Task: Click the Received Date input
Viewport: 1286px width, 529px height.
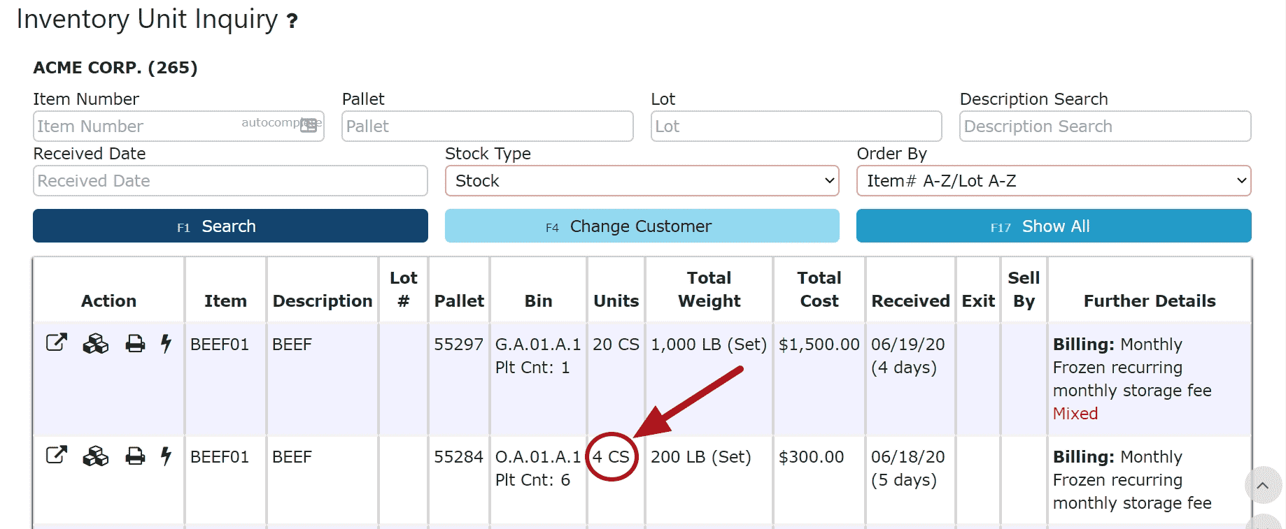Action: tap(230, 181)
